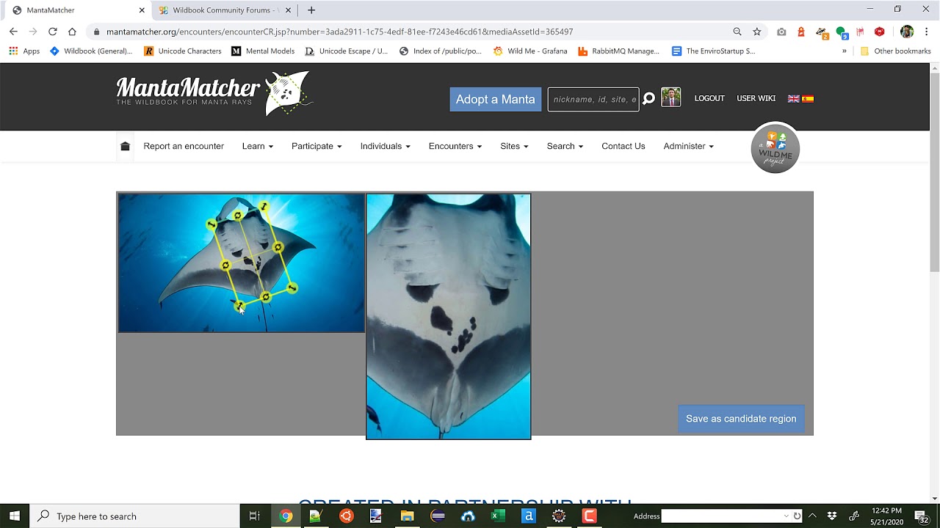Click the magnifier search icon next to nickname field
Image resolution: width=940 pixels, height=528 pixels.
point(648,98)
